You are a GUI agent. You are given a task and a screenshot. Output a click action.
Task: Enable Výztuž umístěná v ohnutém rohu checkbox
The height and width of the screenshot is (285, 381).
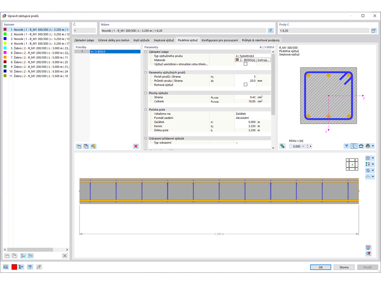246,64
